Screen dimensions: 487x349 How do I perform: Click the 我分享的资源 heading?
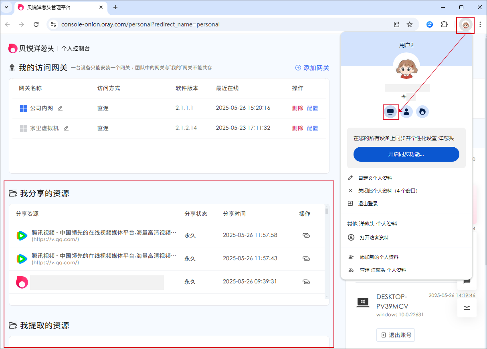pos(44,193)
